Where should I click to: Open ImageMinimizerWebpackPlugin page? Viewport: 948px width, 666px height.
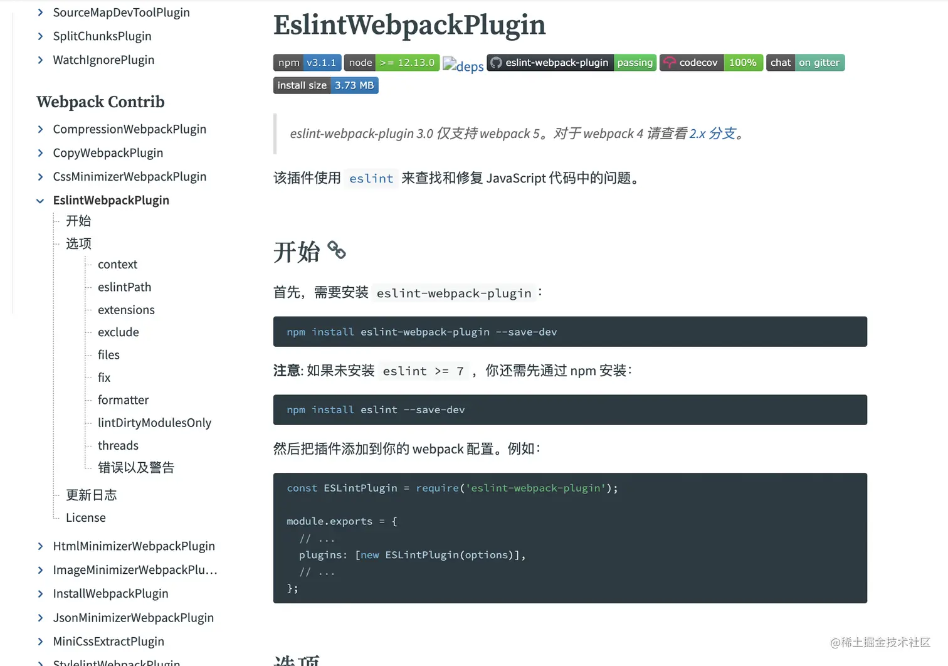tap(135, 570)
